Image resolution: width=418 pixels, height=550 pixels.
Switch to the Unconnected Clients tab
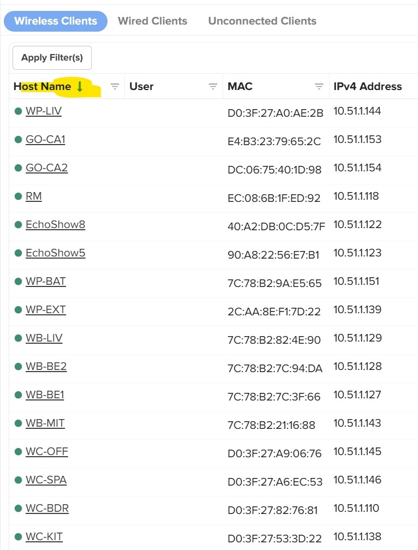point(262,21)
